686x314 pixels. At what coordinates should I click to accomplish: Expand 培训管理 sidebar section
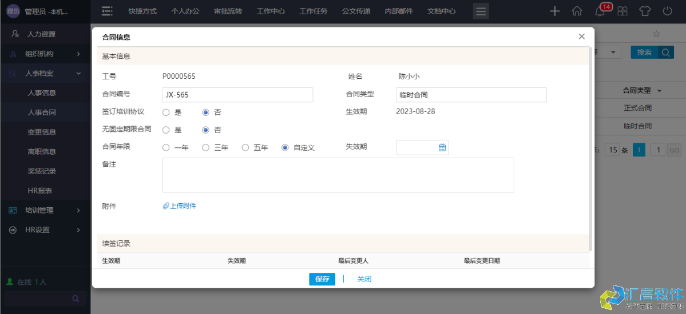45,210
